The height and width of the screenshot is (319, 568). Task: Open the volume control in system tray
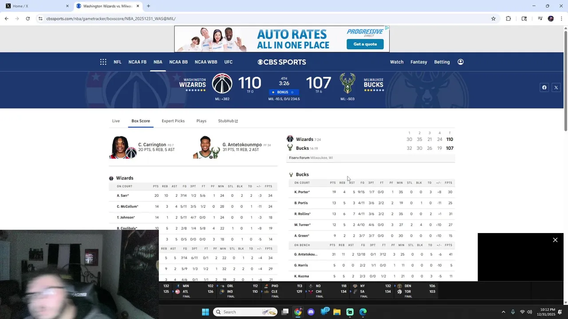(x=529, y=312)
